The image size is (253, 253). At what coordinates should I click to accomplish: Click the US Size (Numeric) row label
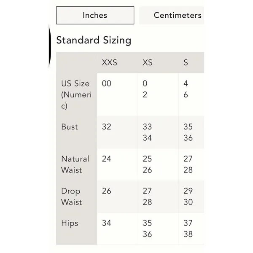pyautogui.click(x=76, y=94)
